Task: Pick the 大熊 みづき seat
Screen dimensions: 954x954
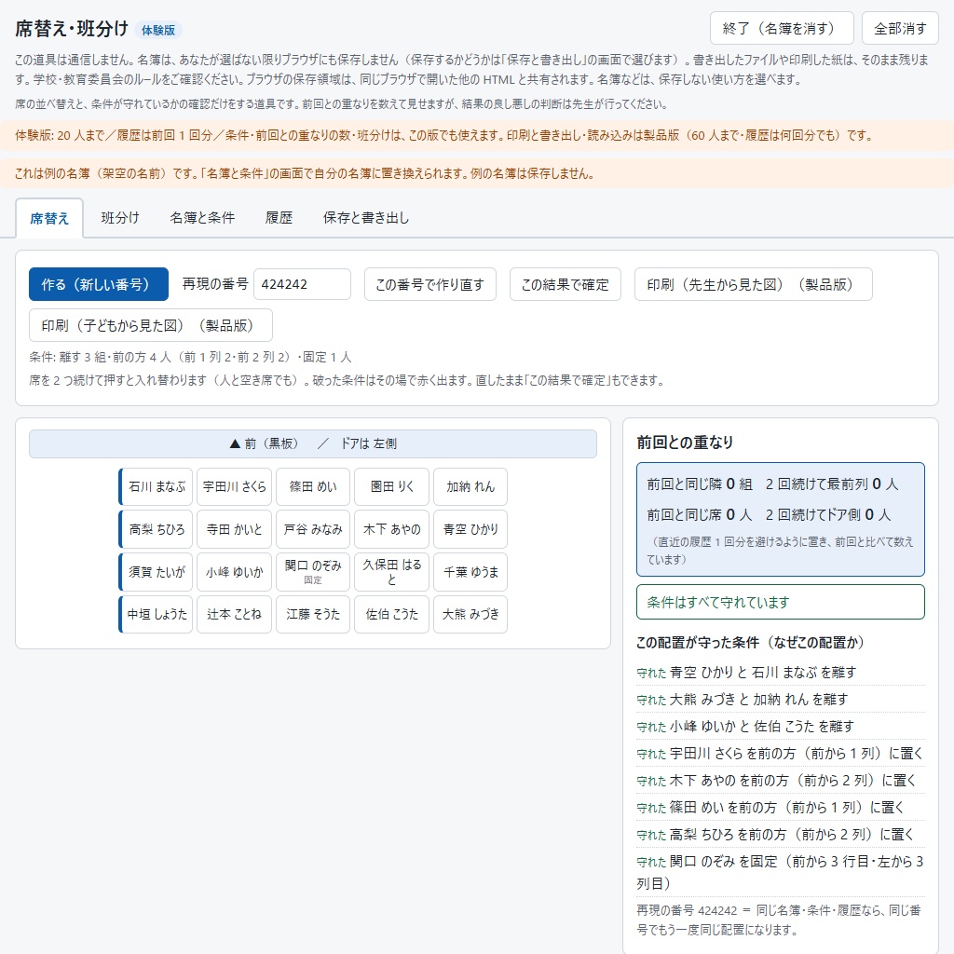Action: coord(470,615)
